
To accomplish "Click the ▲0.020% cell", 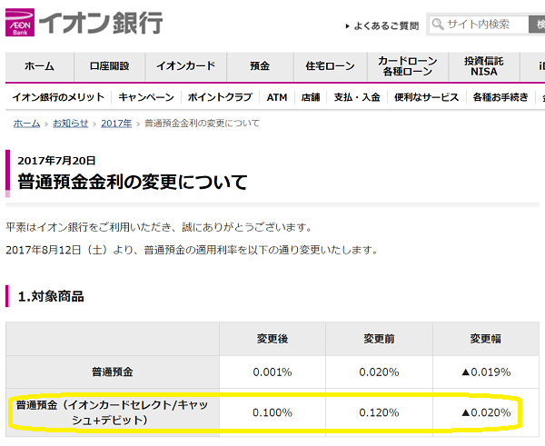I will [x=486, y=412].
